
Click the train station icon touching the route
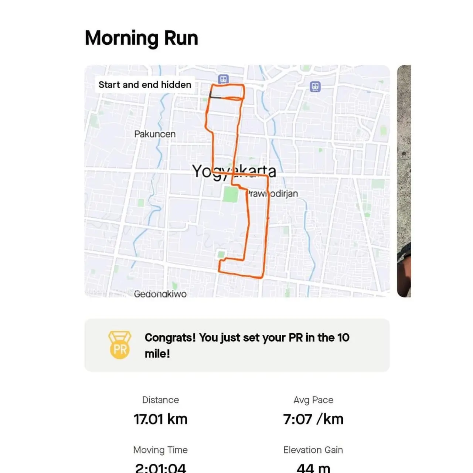pyautogui.click(x=223, y=79)
